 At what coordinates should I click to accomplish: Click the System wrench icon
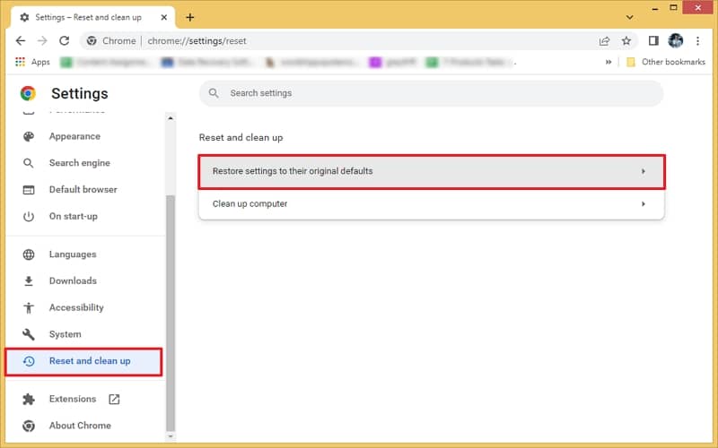[29, 334]
